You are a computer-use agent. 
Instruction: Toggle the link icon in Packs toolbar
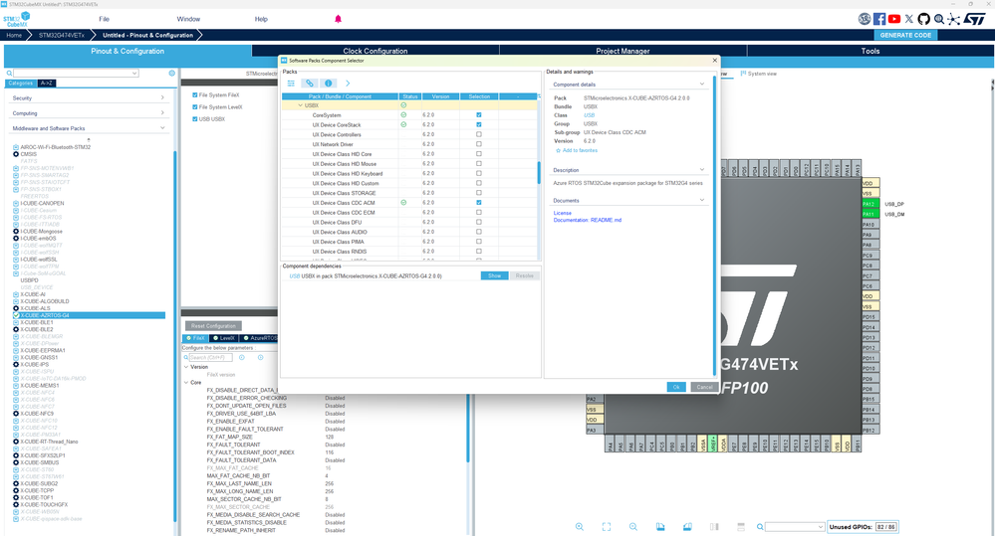309,83
